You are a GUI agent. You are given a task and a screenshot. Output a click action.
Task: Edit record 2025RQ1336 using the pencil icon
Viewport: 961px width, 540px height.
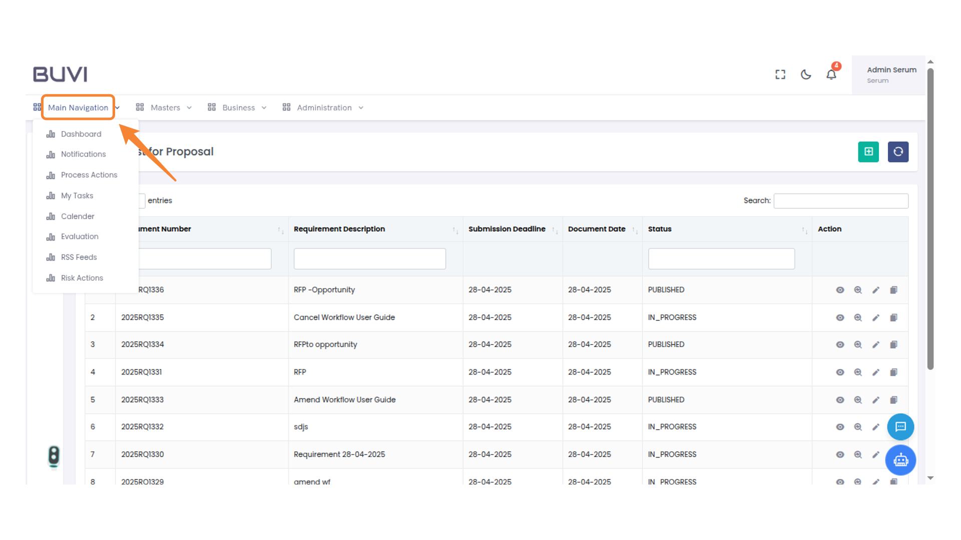(x=876, y=289)
